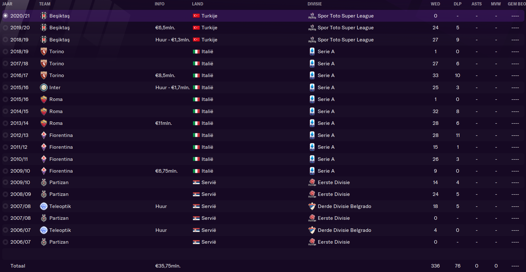
Task: Select the 2009/10 Fiorentina radio button
Action: [5, 171]
